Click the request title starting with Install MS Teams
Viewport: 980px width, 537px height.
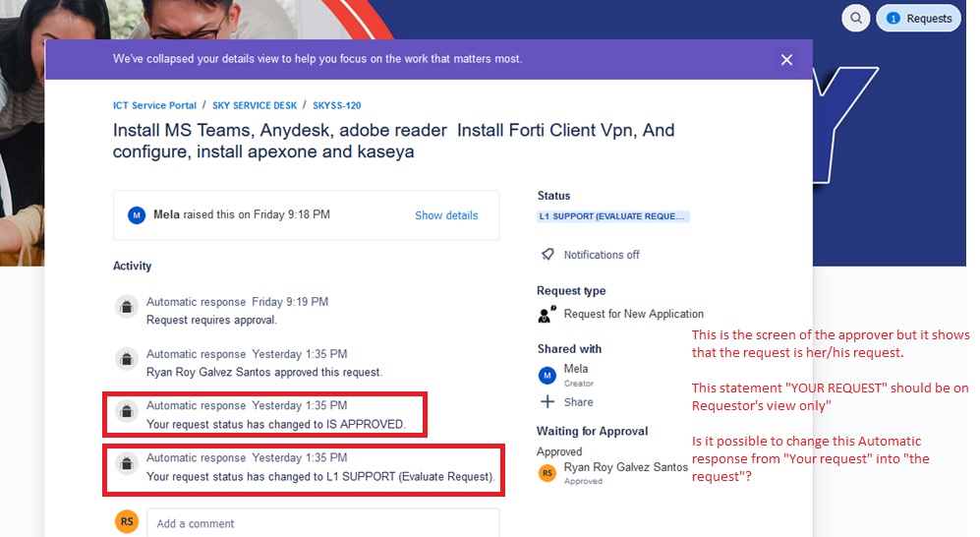click(394, 141)
